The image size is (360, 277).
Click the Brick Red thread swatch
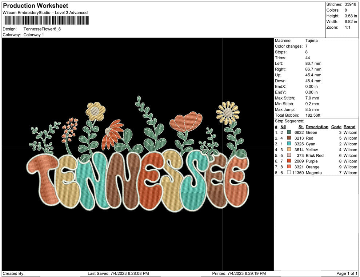coord(289,156)
